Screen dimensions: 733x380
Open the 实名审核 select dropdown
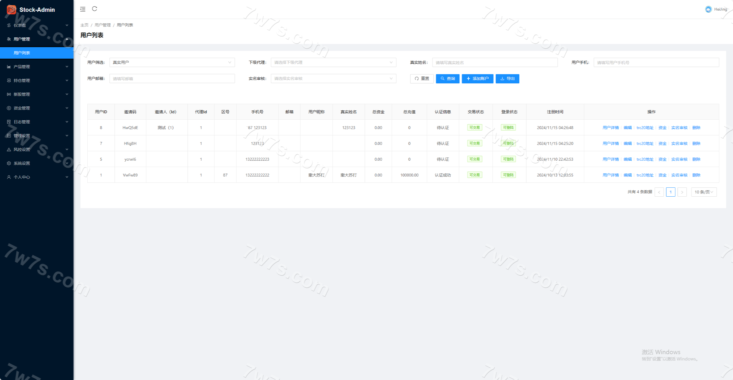(x=333, y=78)
